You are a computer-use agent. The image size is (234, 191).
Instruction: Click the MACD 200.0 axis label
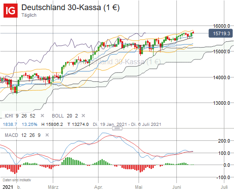(224, 141)
